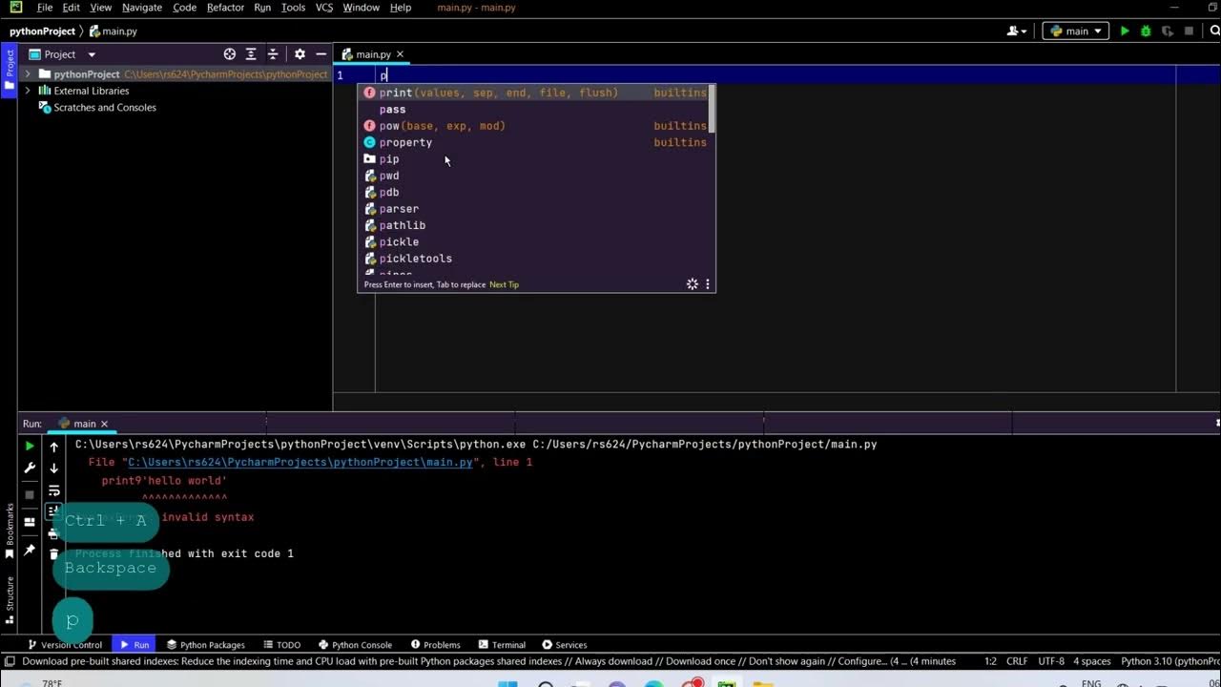Open the main run configuration dropdown
The image size is (1221, 687).
coord(1076,31)
